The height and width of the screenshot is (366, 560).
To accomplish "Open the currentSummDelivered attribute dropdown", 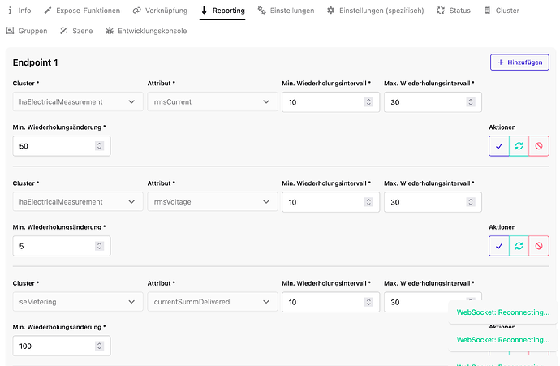I will [x=213, y=302].
